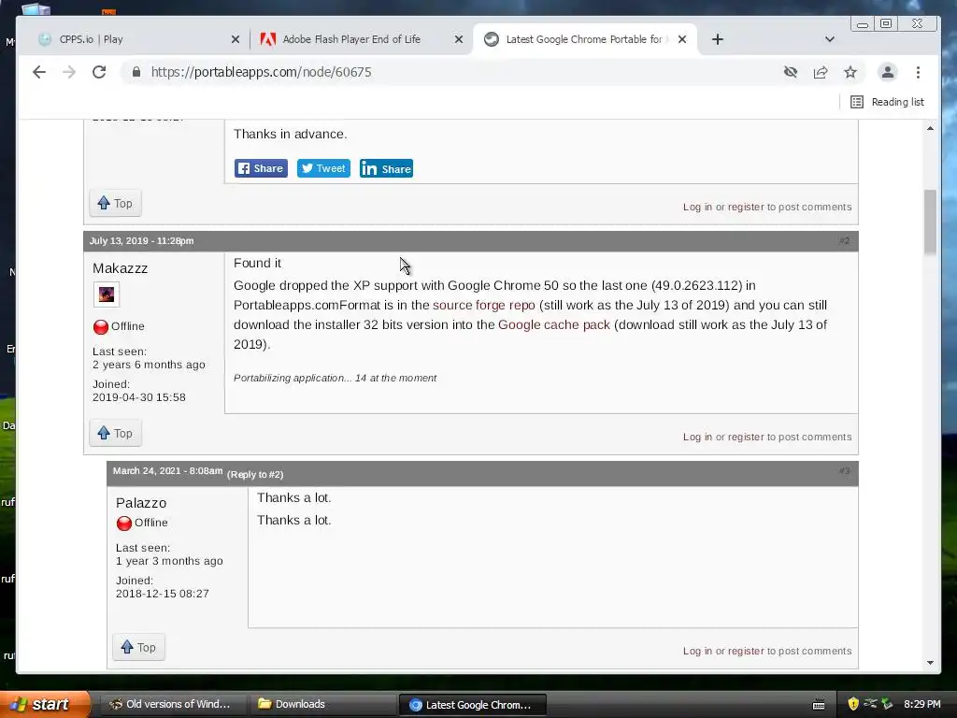Open a new tab with the plus button
The height and width of the screenshot is (718, 957).
[x=718, y=39]
